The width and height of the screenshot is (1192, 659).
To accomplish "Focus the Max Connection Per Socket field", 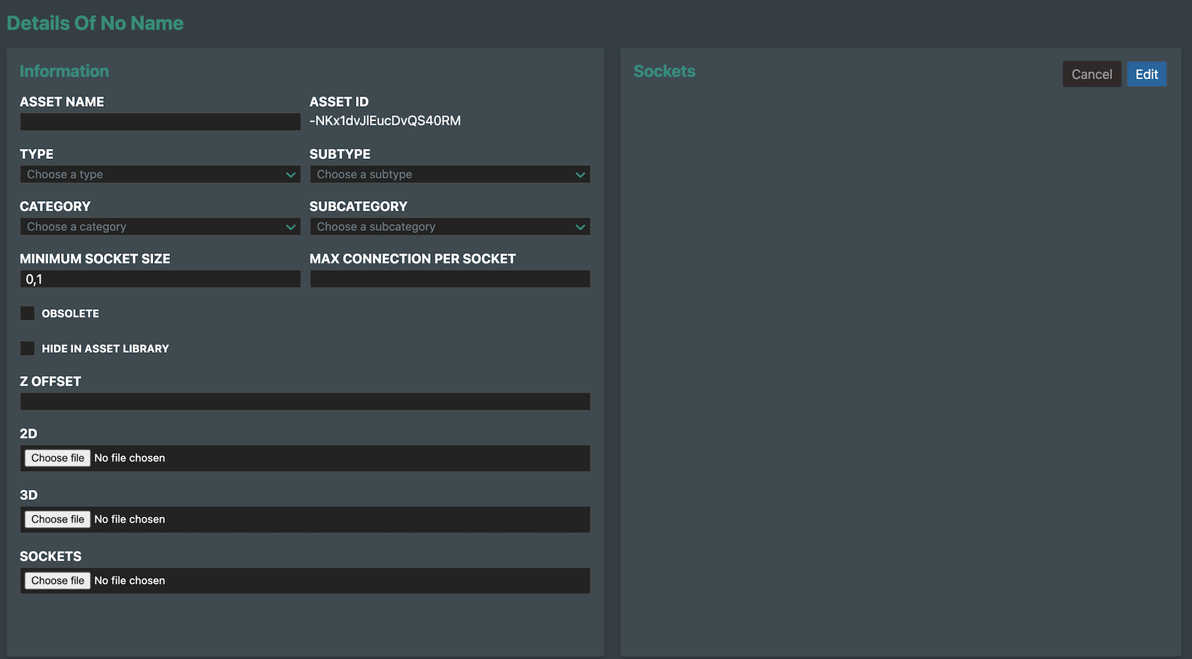I will click(450, 279).
